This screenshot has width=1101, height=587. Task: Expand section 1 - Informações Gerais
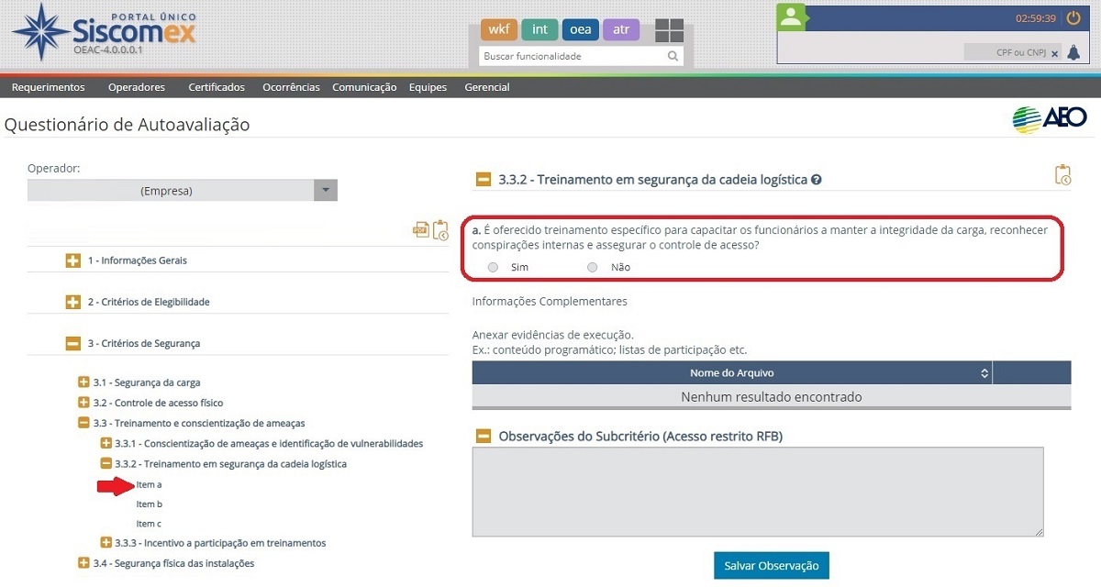[x=72, y=260]
